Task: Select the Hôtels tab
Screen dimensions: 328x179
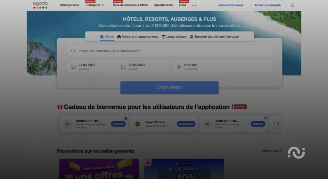Action: pyautogui.click(x=107, y=37)
